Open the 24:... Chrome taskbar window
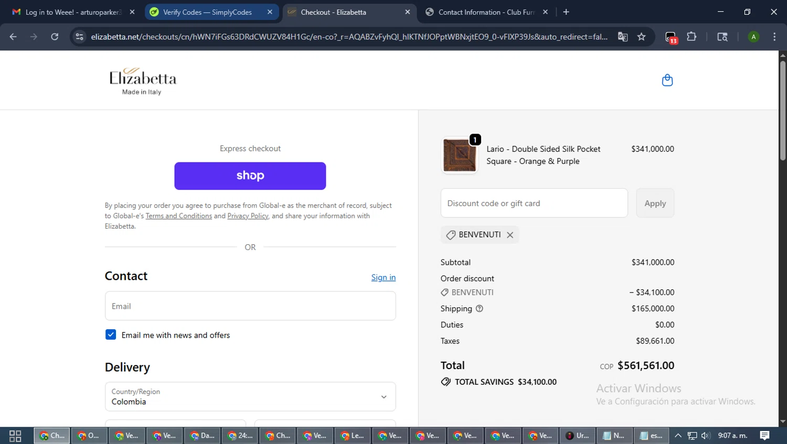 pos(239,436)
